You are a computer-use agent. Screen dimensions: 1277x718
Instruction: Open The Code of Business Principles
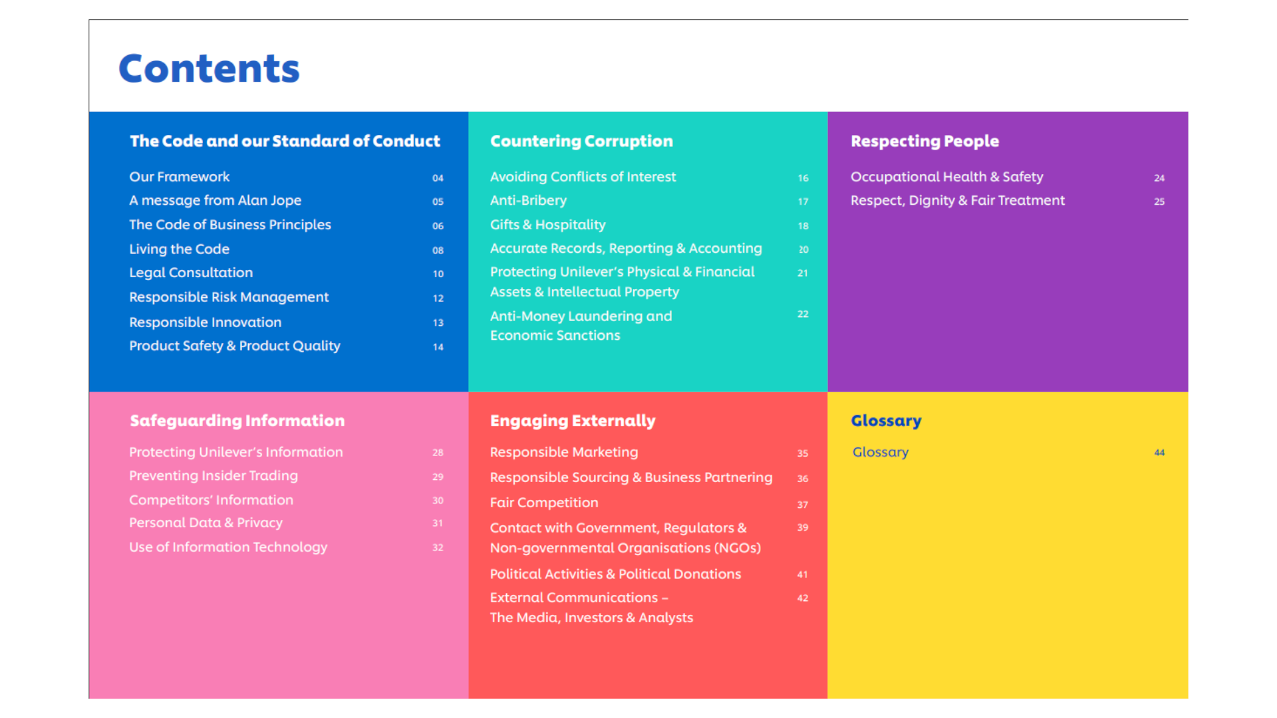coord(229,225)
